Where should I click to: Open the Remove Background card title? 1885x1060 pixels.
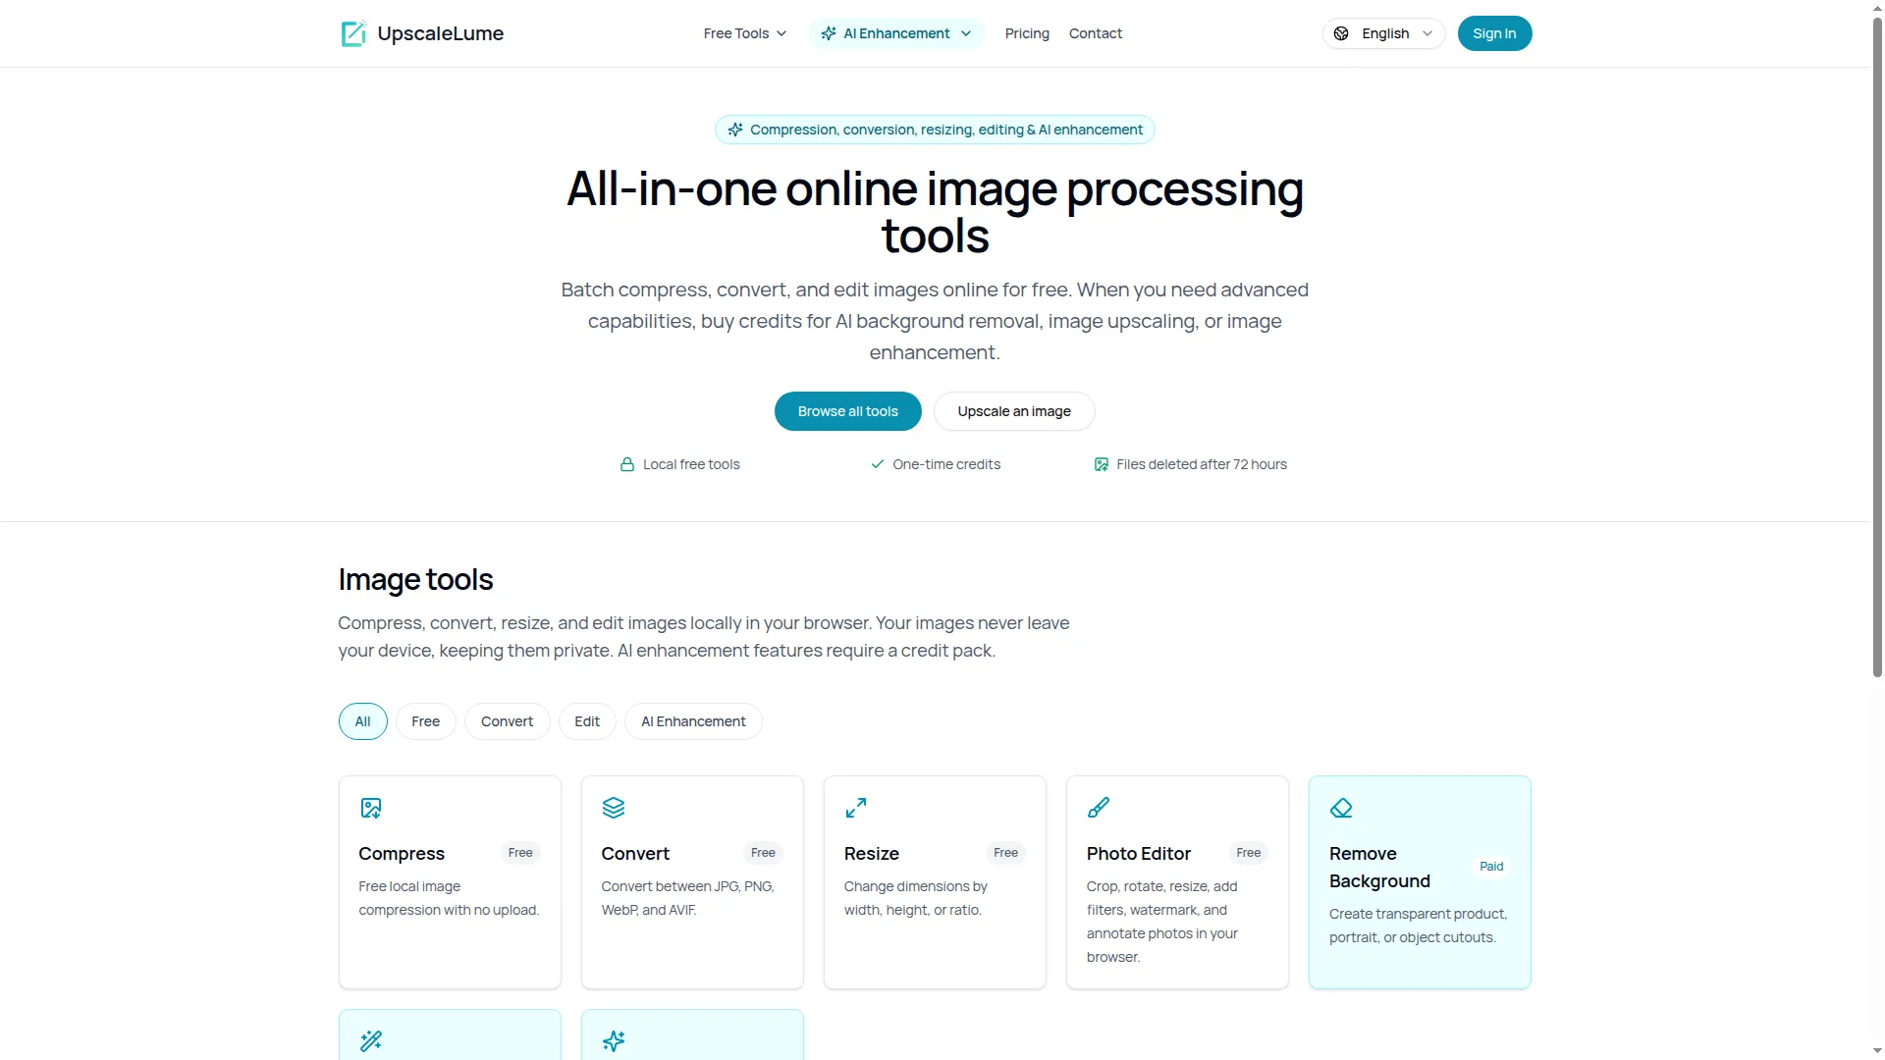[x=1379, y=868]
